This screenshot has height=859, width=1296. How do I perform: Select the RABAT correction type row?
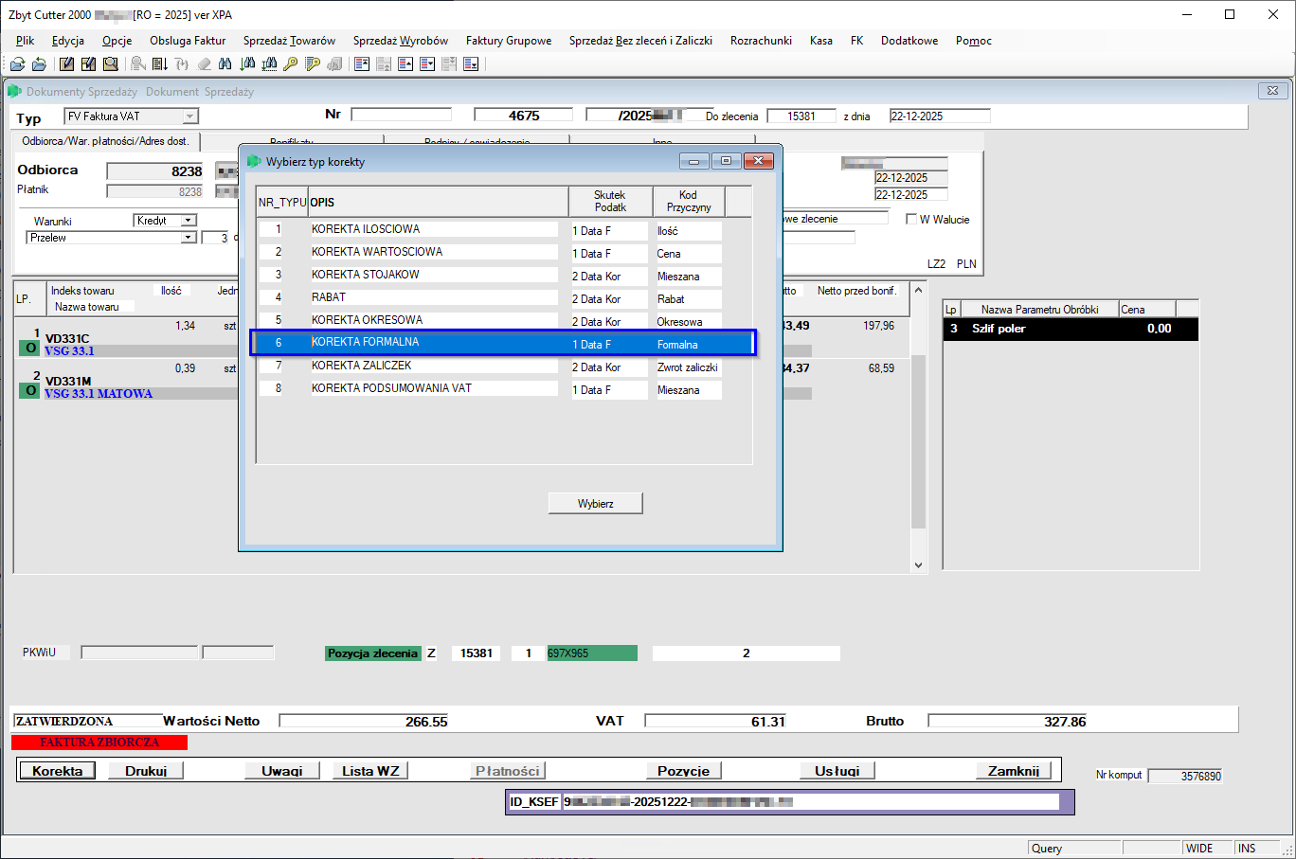504,297
